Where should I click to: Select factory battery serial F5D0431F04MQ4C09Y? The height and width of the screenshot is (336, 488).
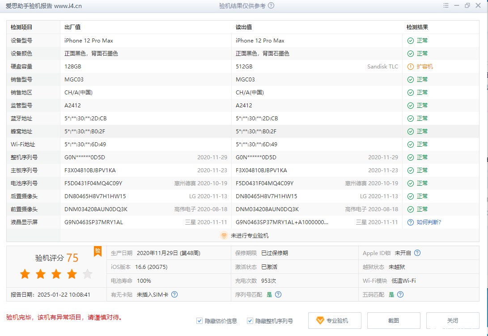pyautogui.click(x=93, y=183)
